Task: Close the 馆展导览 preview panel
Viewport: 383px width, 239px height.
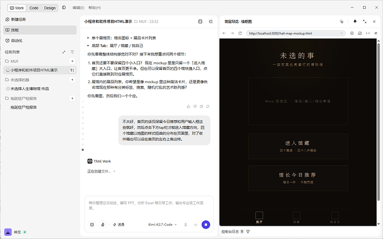Action: (x=374, y=22)
